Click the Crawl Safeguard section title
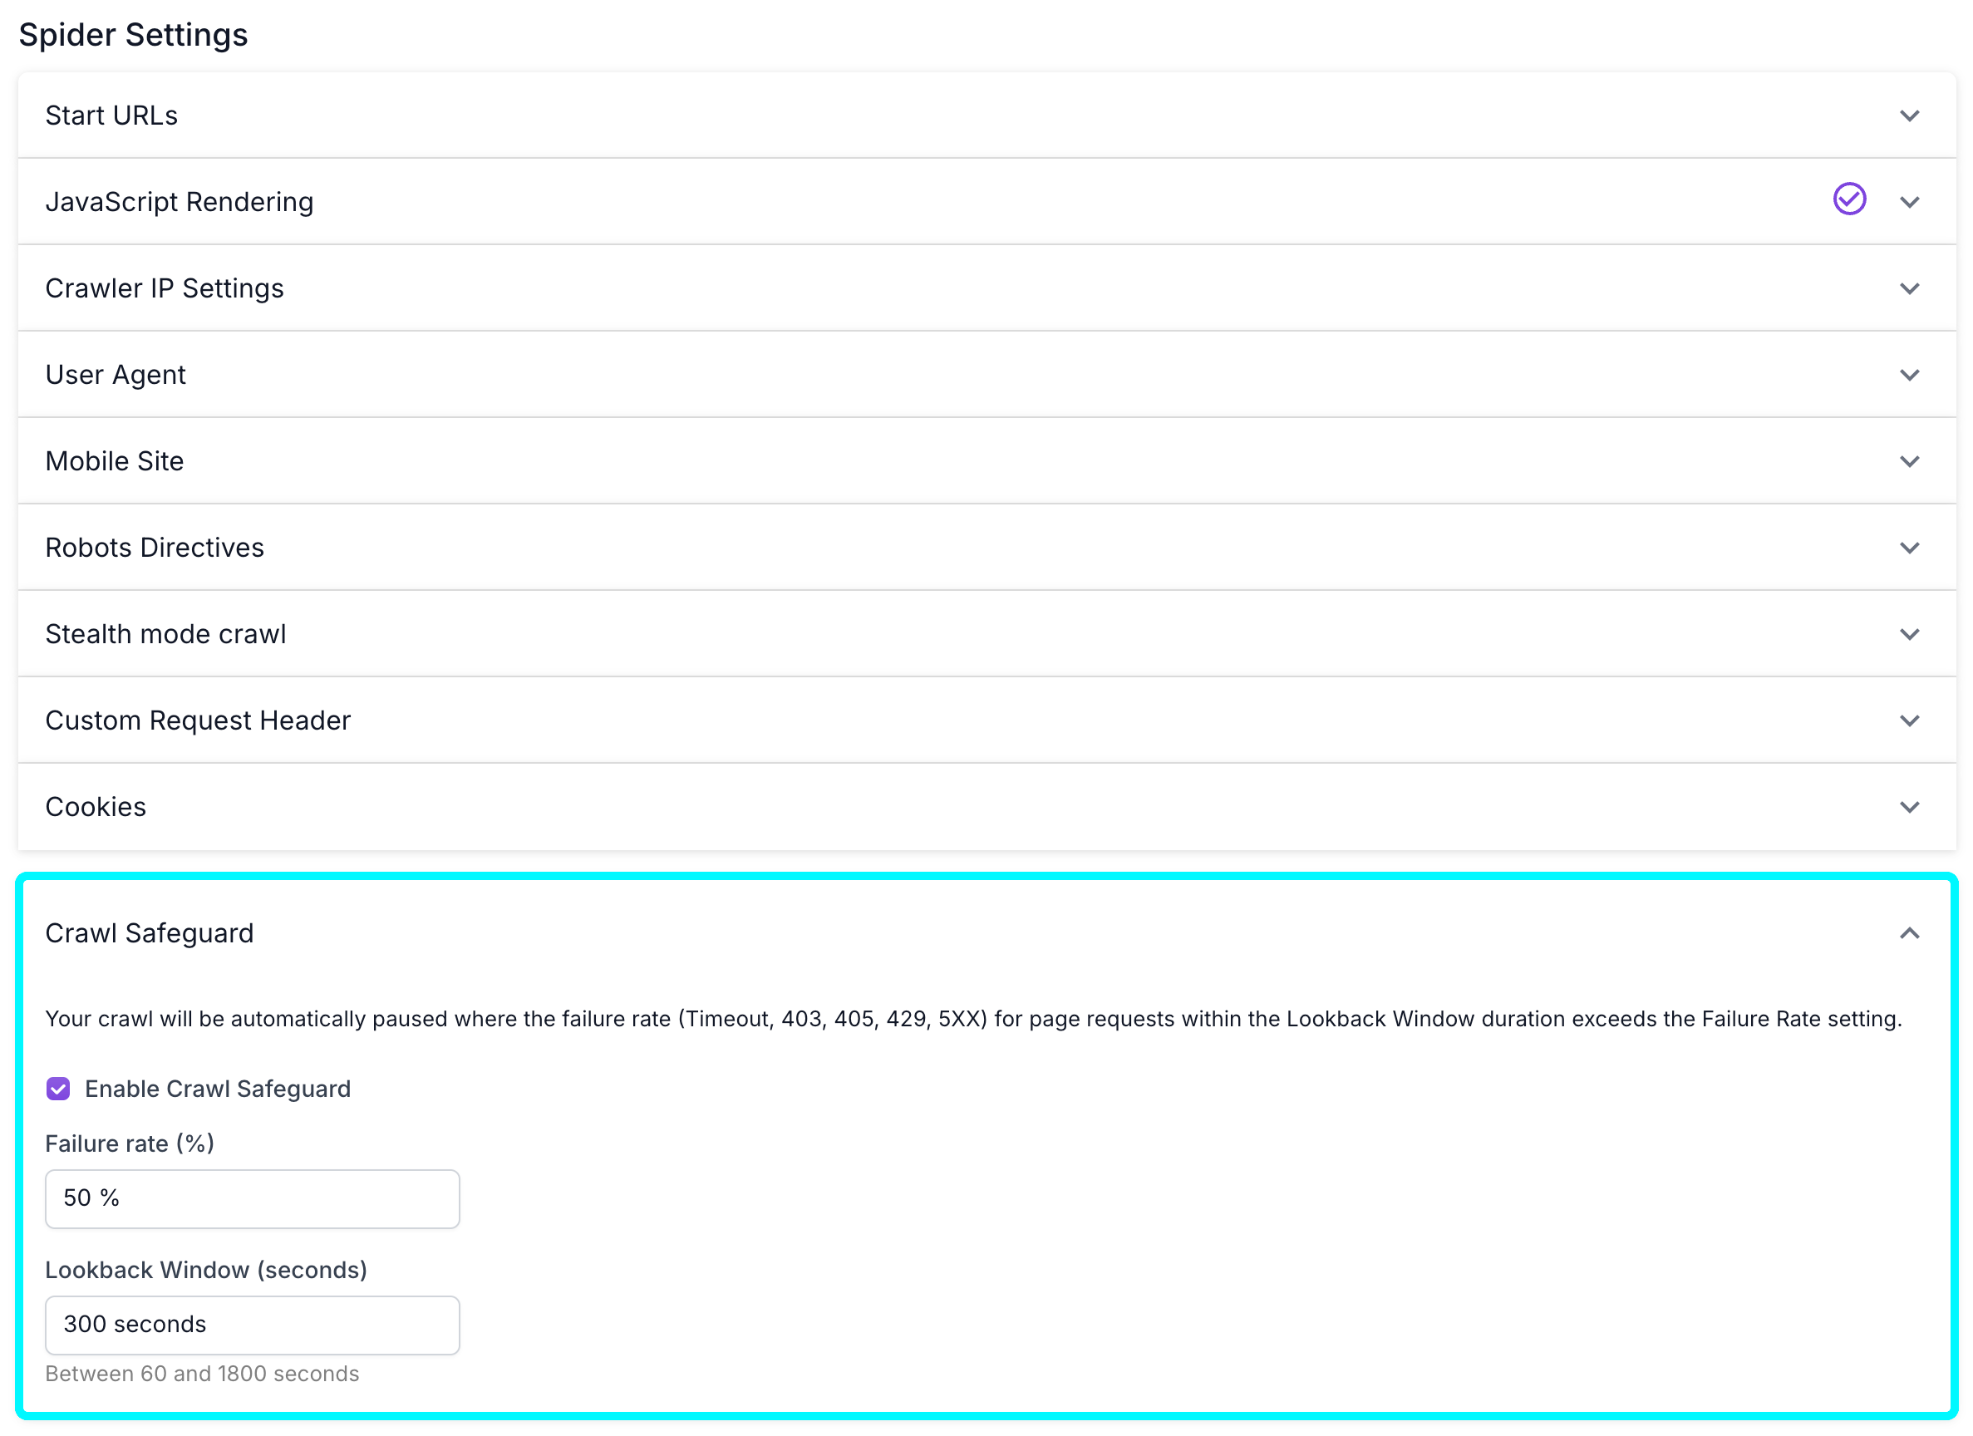The image size is (1973, 1436). [x=150, y=933]
